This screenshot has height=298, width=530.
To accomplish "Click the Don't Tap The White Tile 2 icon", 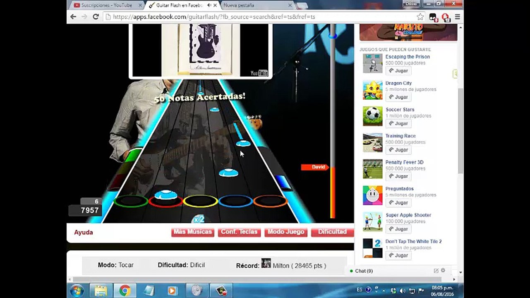I will click(x=373, y=248).
